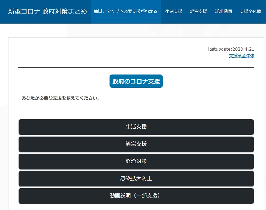Image resolution: width=266 pixels, height=210 pixels.
Task: Click the lastupdate:2020.4.21 text
Action: [x=231, y=49]
